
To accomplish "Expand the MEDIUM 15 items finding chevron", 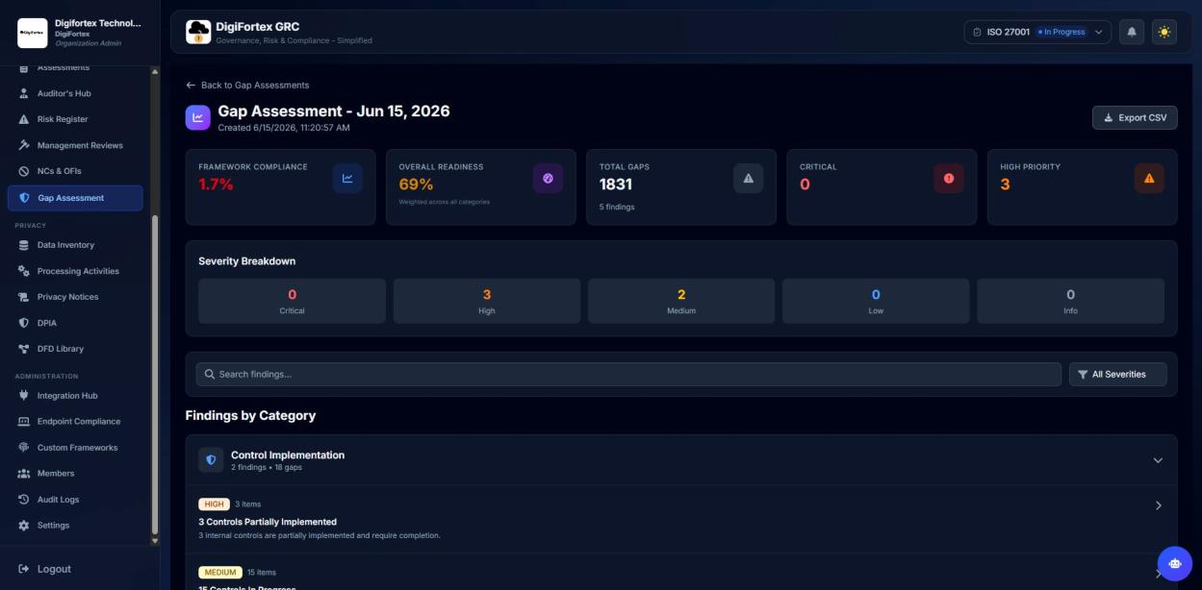I will pyautogui.click(x=1158, y=574).
